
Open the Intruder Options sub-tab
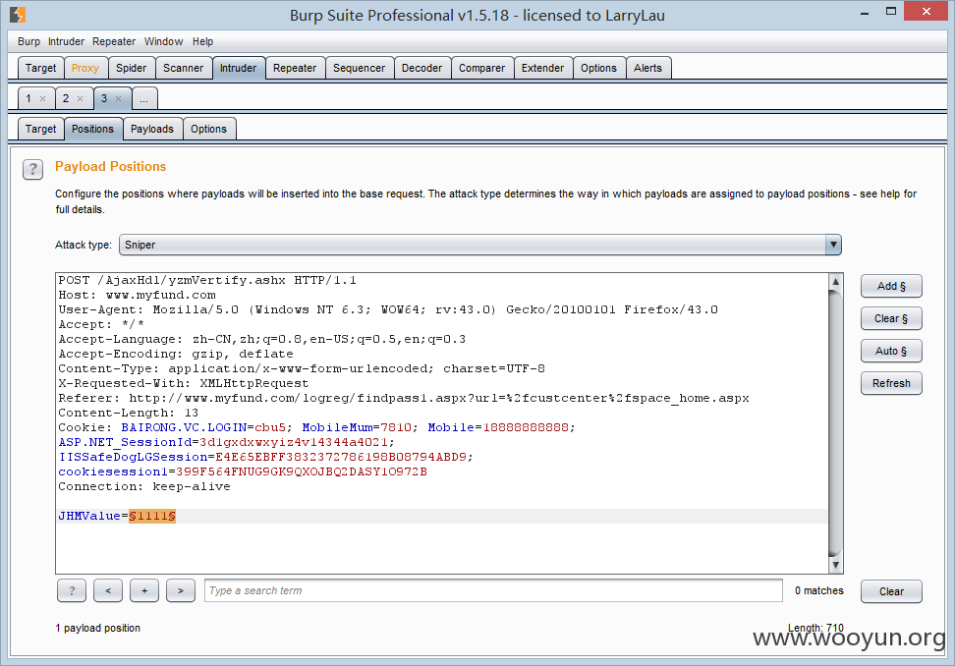coord(209,129)
